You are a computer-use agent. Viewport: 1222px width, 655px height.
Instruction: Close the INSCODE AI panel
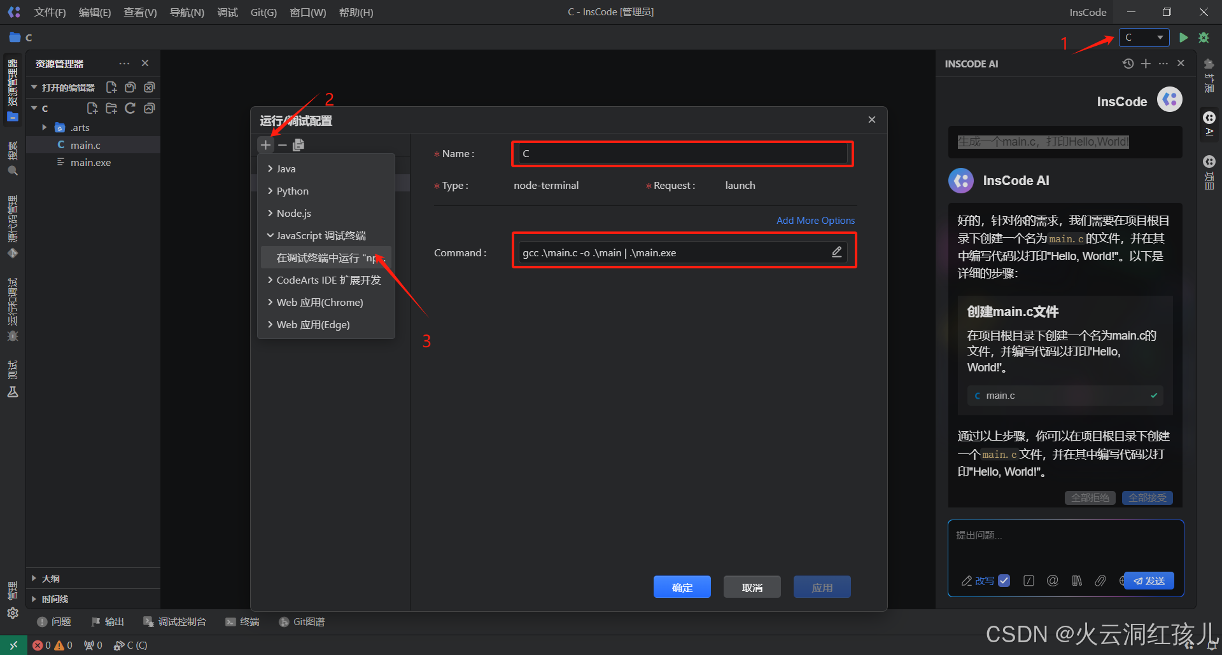pos(1181,64)
